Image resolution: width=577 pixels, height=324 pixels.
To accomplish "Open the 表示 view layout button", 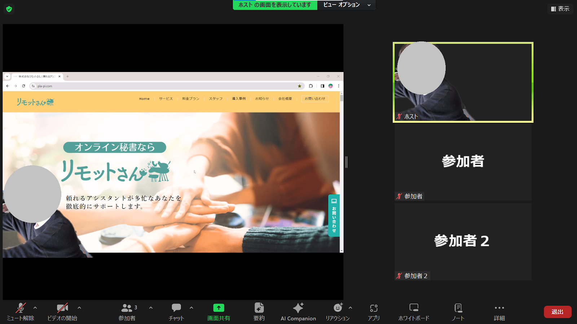I will click(560, 9).
